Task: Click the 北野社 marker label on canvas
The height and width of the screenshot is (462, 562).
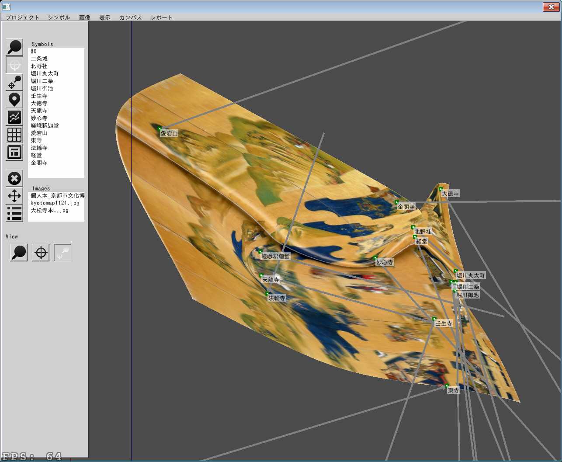Action: tap(423, 232)
